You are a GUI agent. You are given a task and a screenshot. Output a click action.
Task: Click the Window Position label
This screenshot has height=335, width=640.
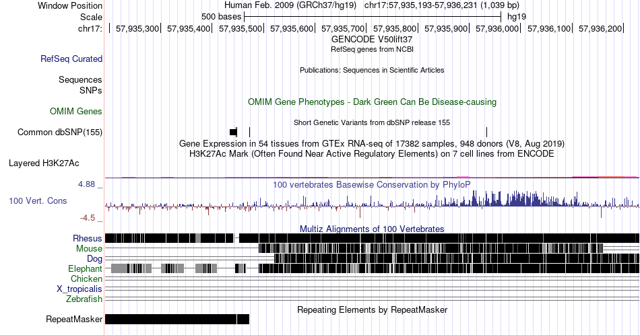point(70,5)
